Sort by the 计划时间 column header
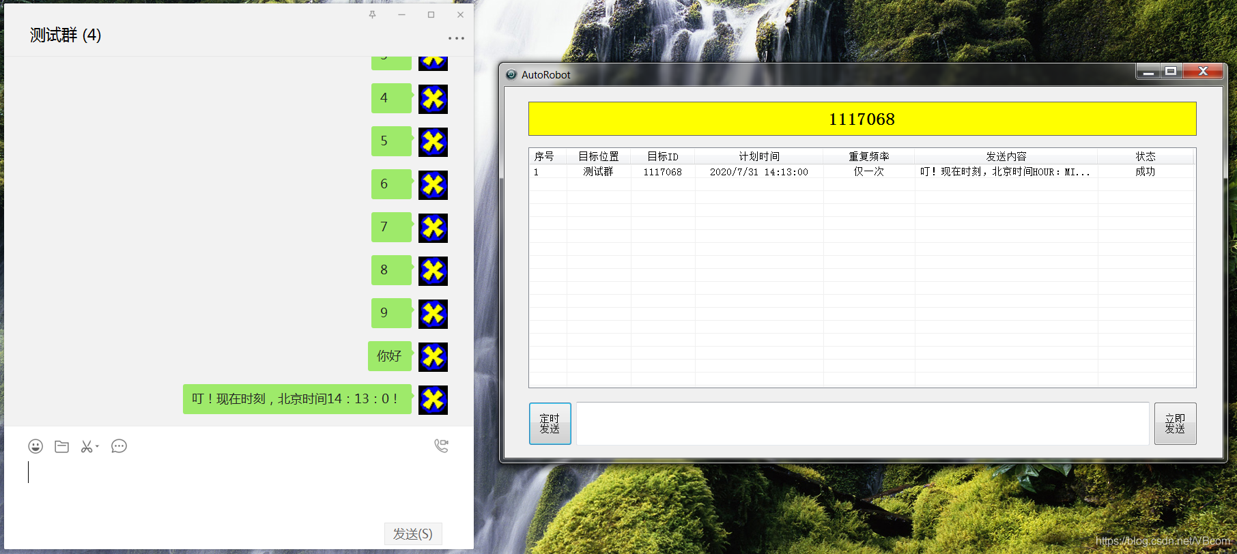The width and height of the screenshot is (1237, 554). pyautogui.click(x=759, y=156)
